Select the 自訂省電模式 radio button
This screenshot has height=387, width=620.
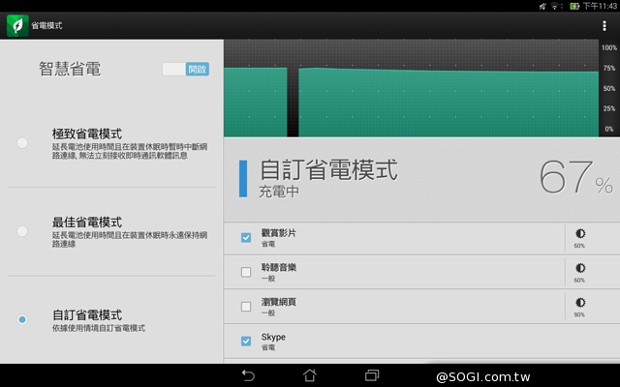point(22,319)
